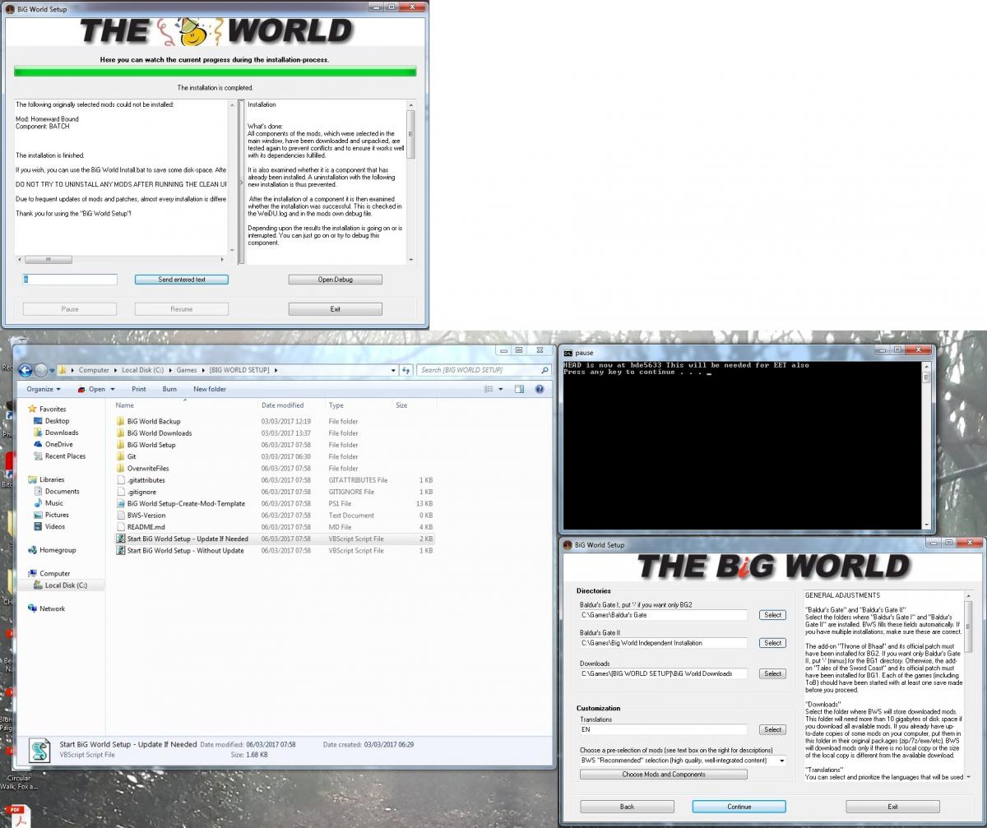Click New folder in Explorer toolbar
This screenshot has width=987, height=828.
click(x=210, y=389)
